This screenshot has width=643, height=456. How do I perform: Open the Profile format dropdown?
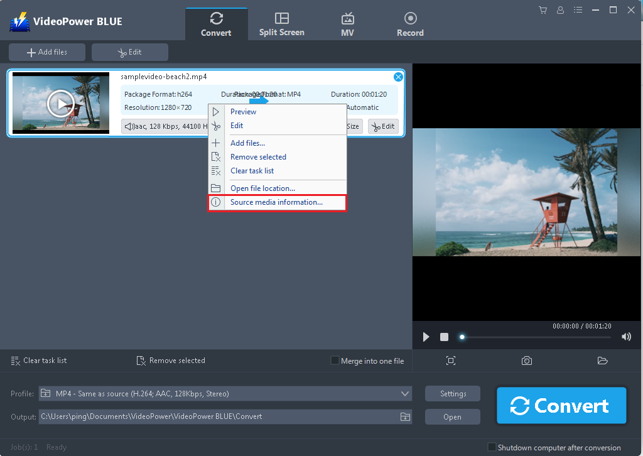405,393
